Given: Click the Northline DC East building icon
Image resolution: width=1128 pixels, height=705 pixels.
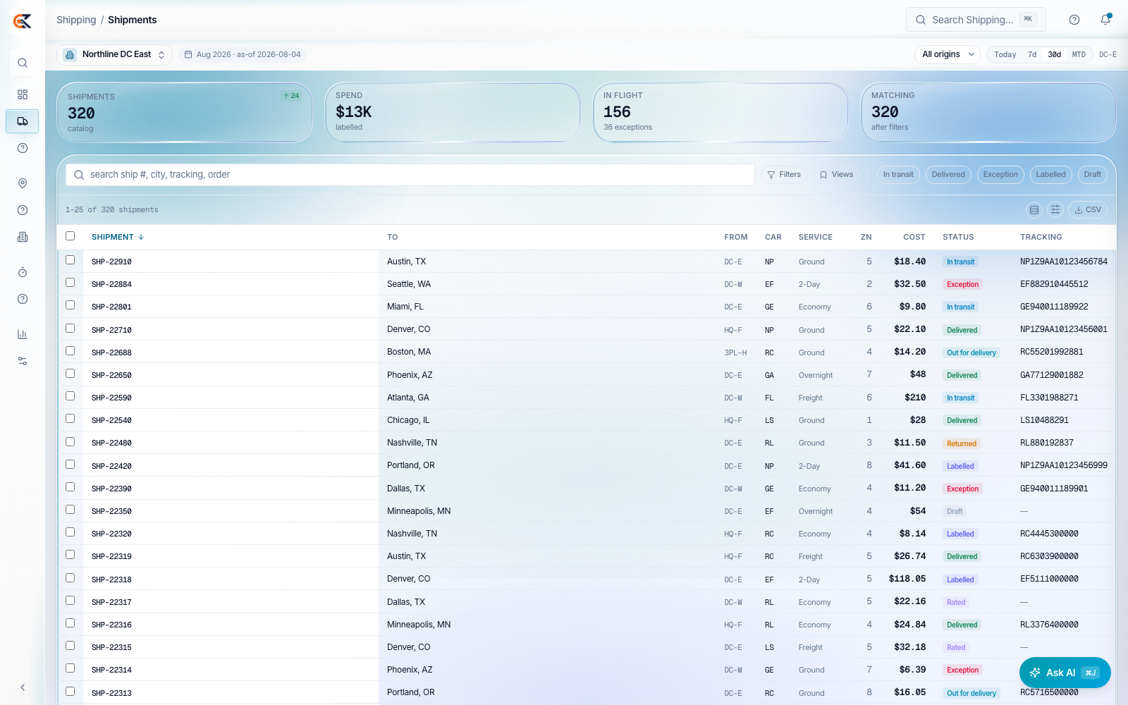Looking at the screenshot, I should tap(70, 54).
